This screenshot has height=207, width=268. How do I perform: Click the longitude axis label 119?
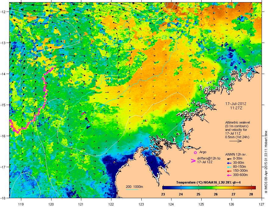click(21, 204)
